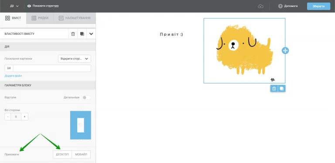Click the blue padding preview thumbnail

[x=81, y=125]
